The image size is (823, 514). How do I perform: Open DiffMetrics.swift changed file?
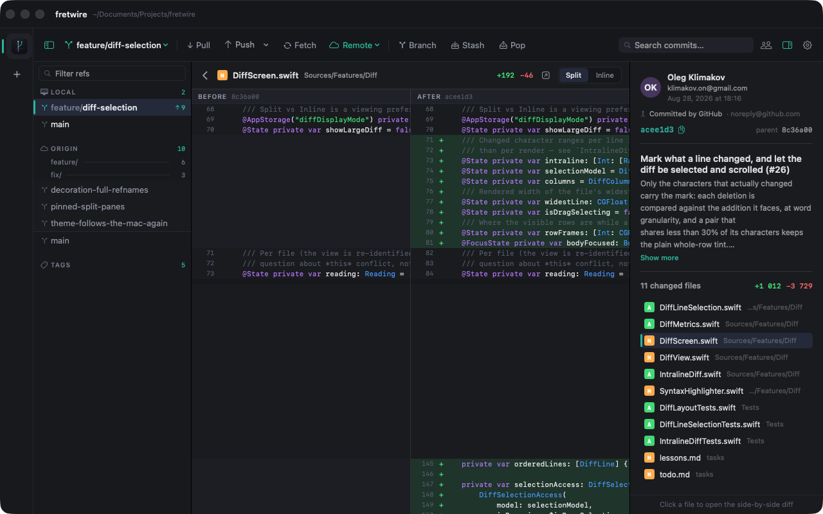[x=727, y=324]
